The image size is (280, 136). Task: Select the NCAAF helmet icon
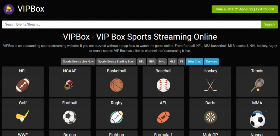[69, 85]
